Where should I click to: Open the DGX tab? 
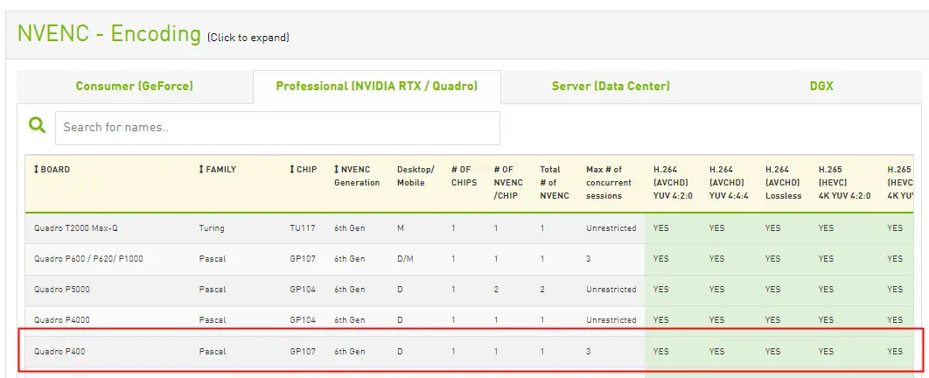(x=821, y=86)
